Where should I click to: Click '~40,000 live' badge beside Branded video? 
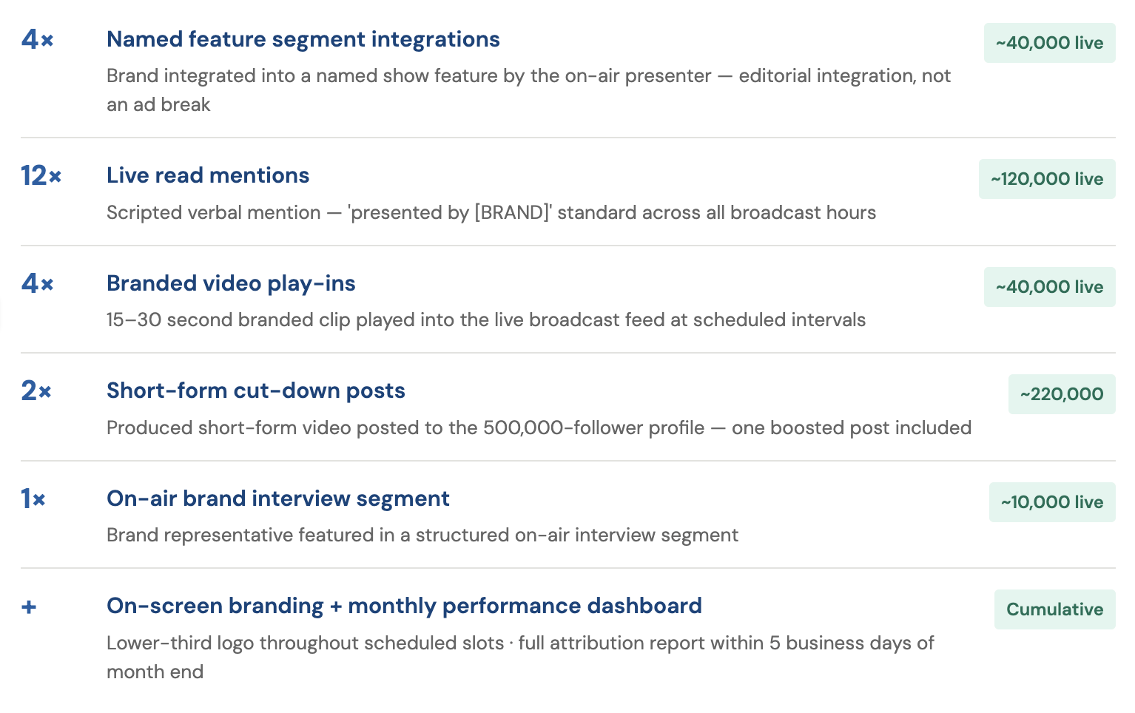pos(1050,287)
